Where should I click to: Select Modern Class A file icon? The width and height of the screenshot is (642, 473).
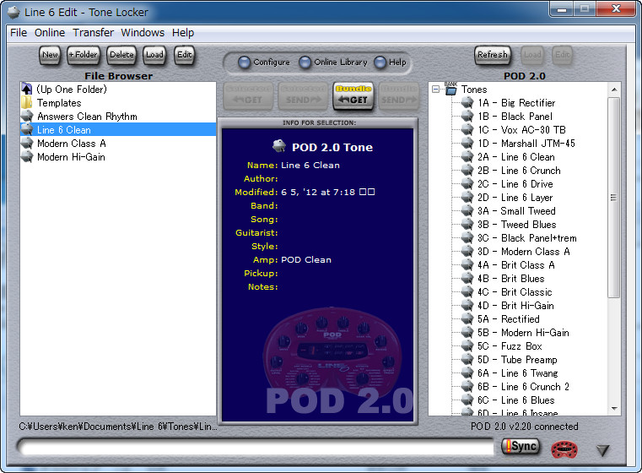(27, 143)
